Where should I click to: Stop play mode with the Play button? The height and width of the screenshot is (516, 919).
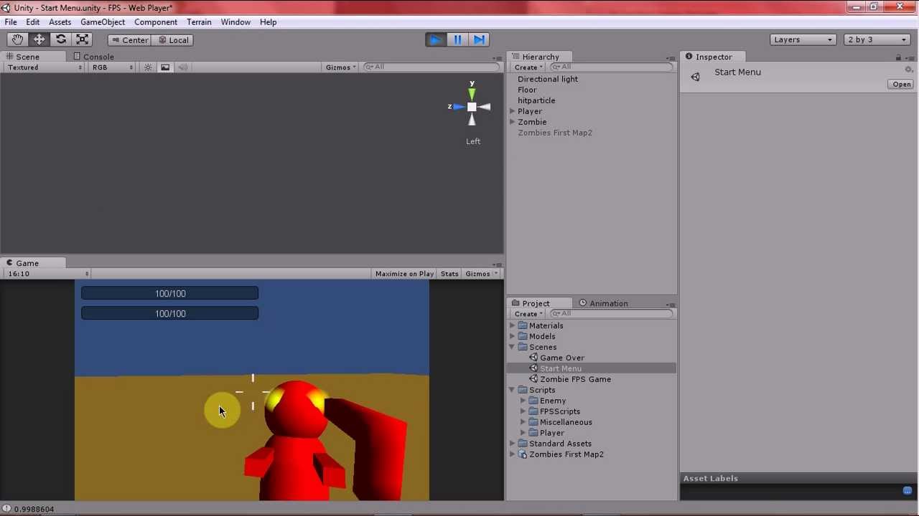(436, 40)
